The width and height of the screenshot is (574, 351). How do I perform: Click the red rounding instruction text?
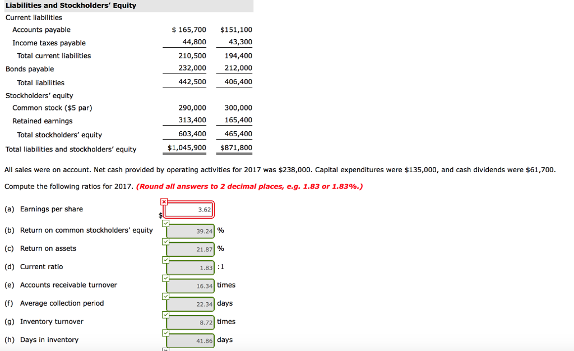249,186
